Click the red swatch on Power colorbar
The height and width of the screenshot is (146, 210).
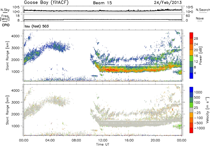pyautogui.click(x=191, y=35)
